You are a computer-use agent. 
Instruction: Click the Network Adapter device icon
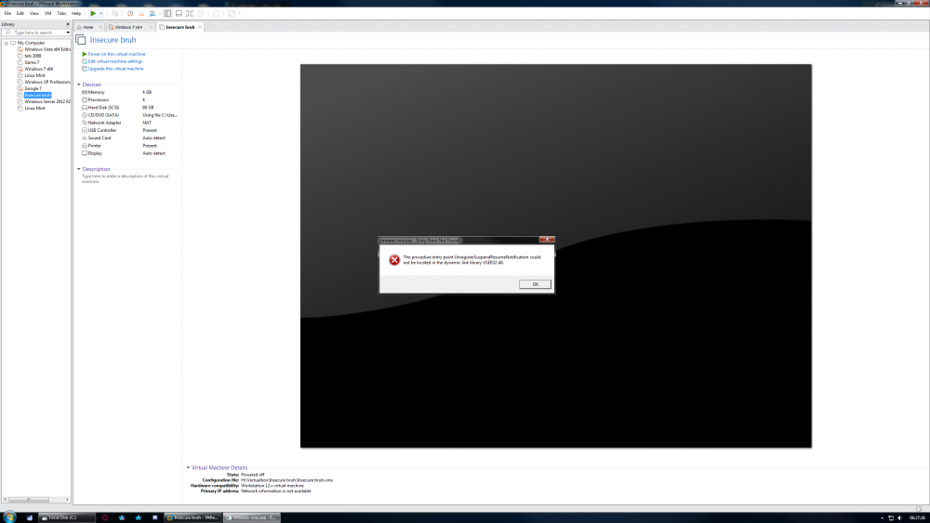[85, 123]
